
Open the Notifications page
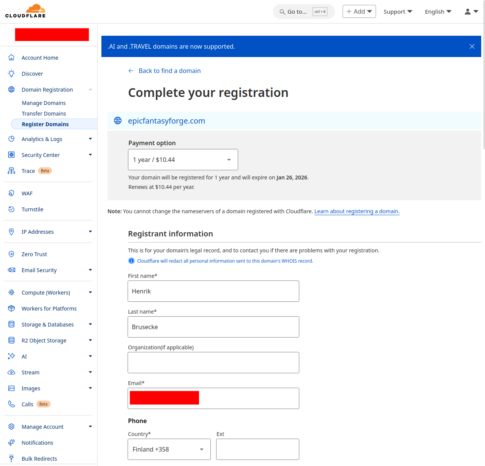pos(37,443)
